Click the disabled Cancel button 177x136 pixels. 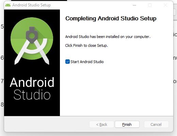(x=156, y=124)
